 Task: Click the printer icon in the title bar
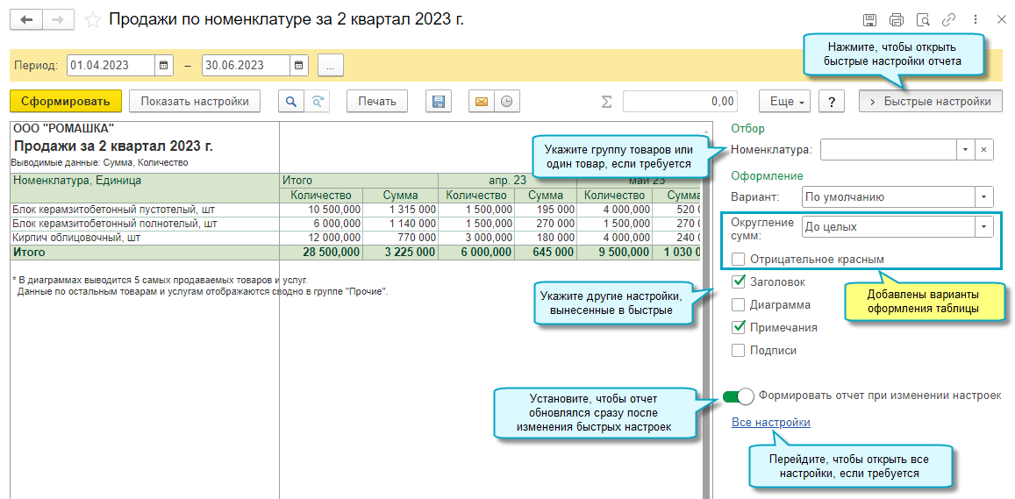click(x=896, y=19)
